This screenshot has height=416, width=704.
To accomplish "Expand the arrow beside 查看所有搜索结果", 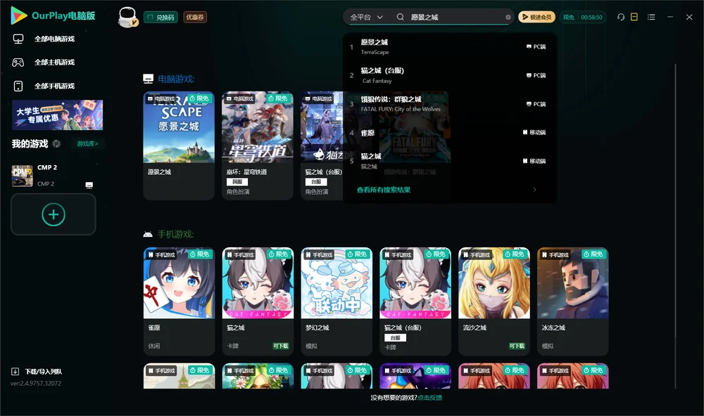I will 534,190.
